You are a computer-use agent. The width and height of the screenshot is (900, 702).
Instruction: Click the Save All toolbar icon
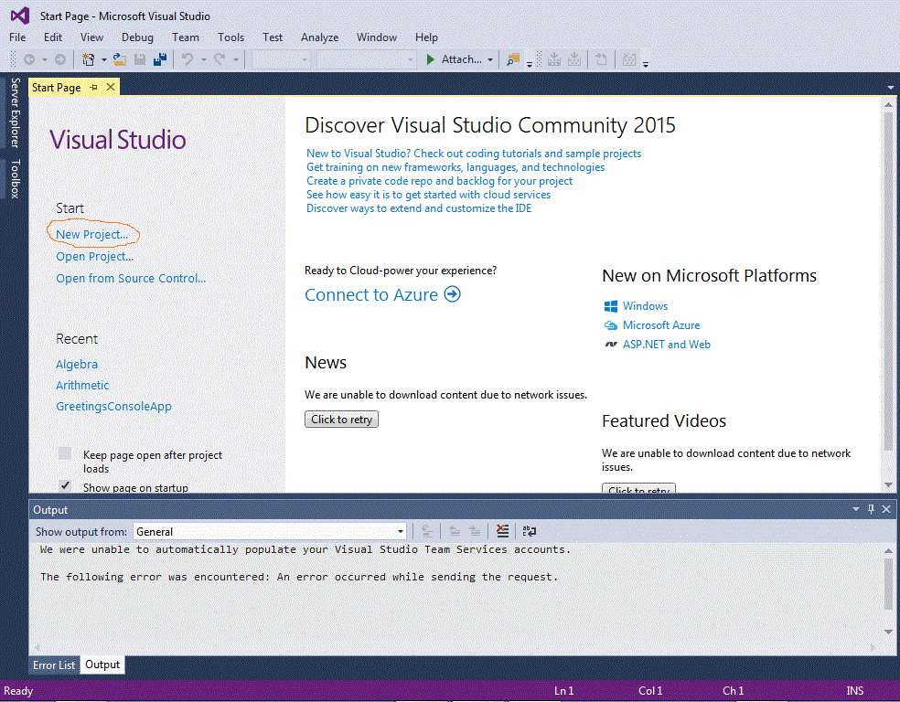(158, 59)
